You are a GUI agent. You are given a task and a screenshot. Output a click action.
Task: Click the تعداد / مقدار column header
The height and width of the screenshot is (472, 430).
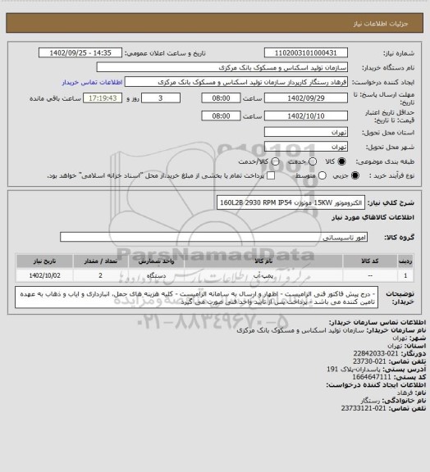[100, 261]
